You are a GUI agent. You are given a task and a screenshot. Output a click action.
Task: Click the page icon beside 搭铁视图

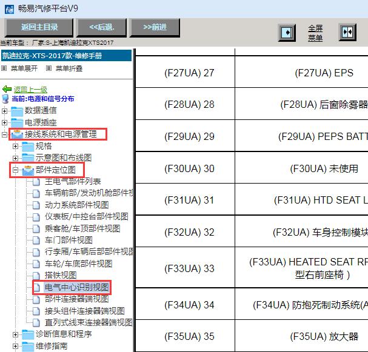pos(36,276)
